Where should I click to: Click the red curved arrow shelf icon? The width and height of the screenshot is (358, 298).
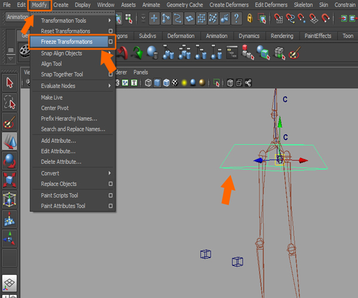point(122,53)
